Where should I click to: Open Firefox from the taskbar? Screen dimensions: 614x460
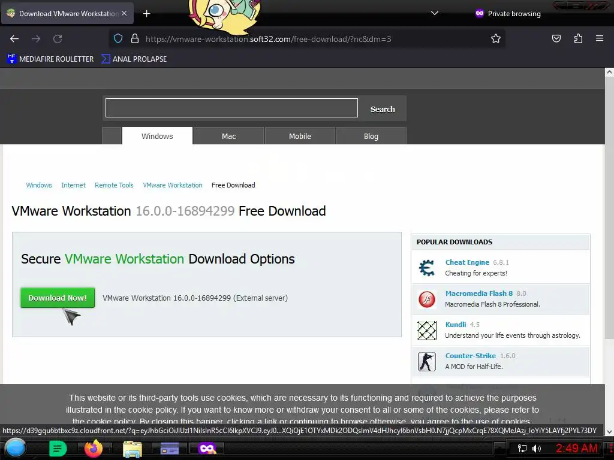pos(93,448)
